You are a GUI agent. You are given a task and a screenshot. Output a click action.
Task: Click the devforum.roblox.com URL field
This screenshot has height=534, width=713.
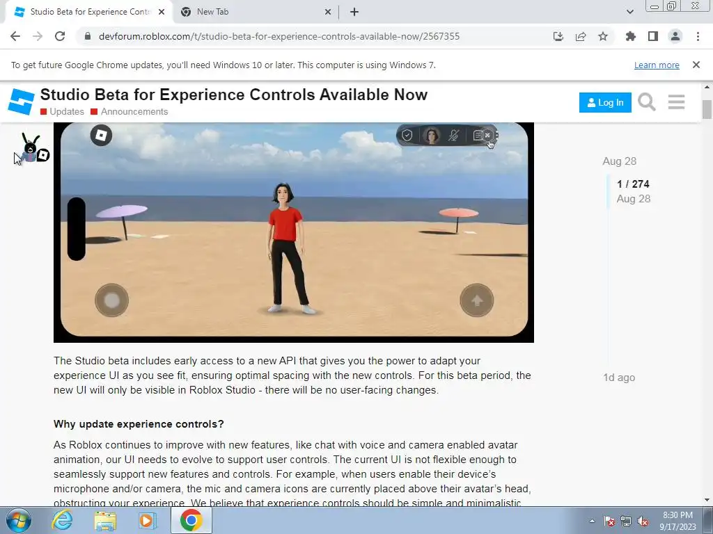(279, 36)
